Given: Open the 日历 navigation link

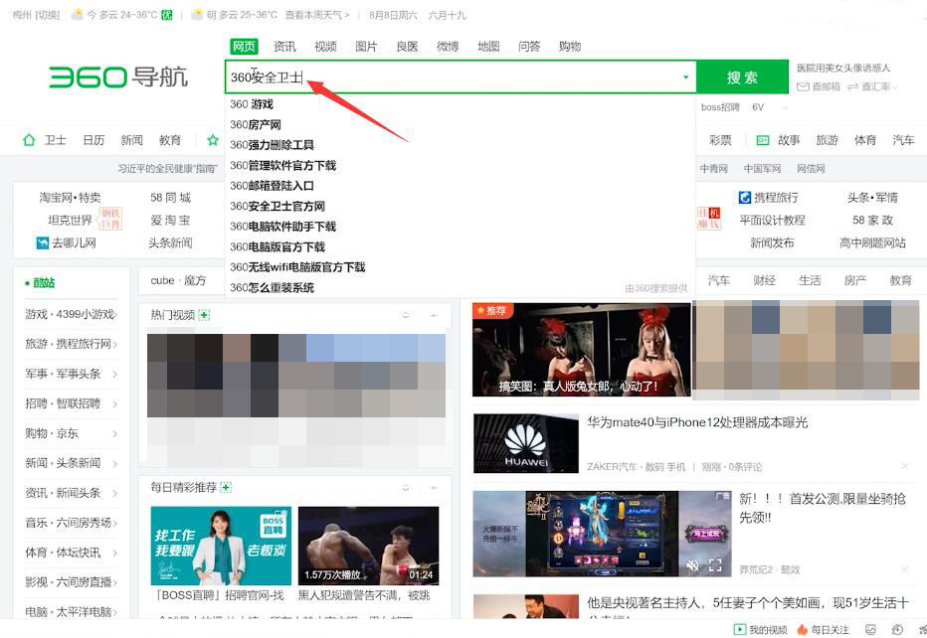Looking at the screenshot, I should (93, 140).
